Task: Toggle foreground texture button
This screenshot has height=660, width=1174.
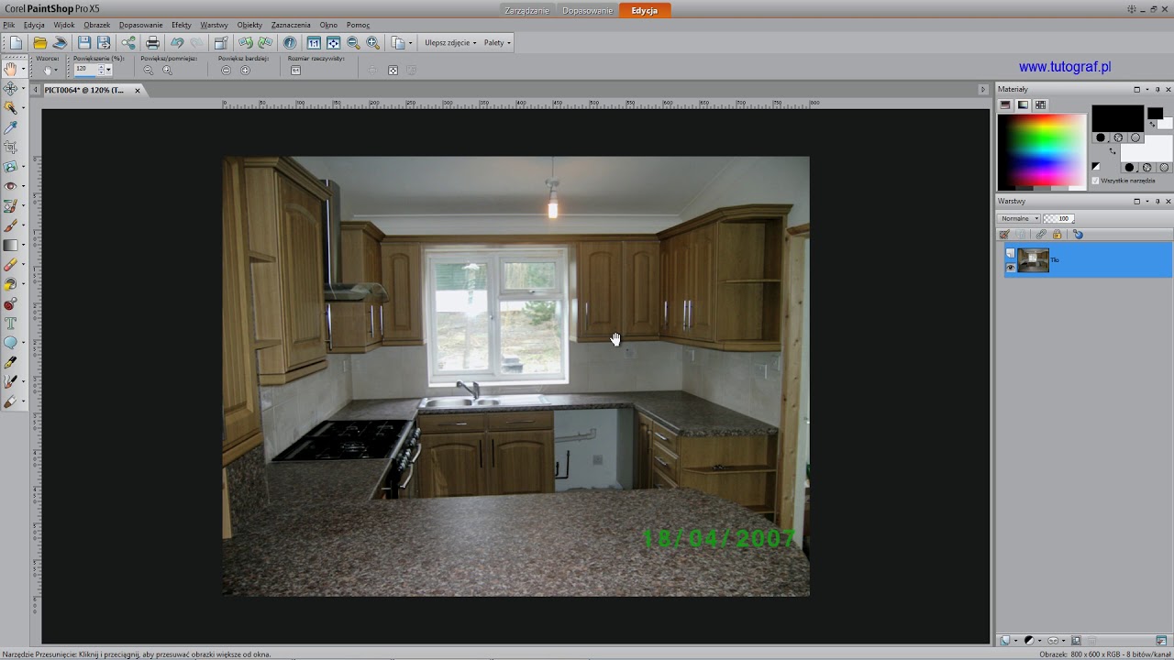Action: (1118, 137)
